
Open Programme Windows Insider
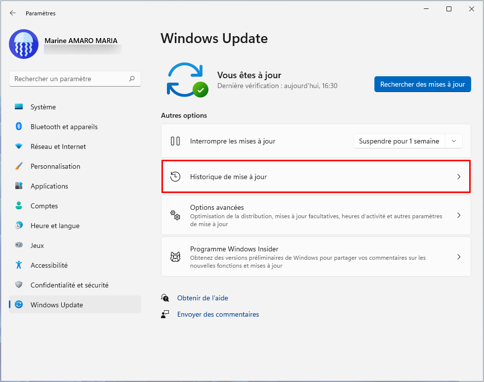pos(316,257)
